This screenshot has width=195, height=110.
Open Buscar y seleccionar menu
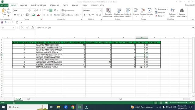coord(182,13)
